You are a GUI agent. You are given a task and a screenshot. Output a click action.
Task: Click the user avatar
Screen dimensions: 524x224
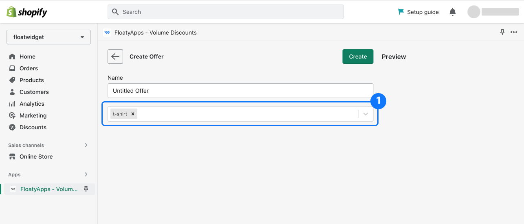[473, 12]
